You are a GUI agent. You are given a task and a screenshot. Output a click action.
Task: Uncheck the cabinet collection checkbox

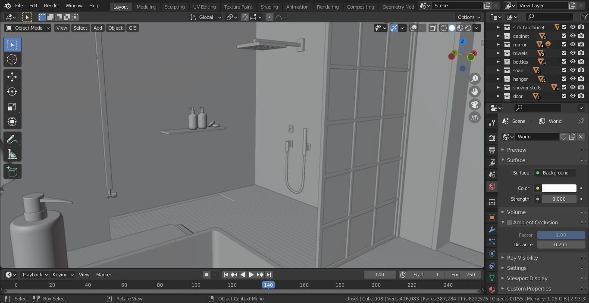pos(564,36)
